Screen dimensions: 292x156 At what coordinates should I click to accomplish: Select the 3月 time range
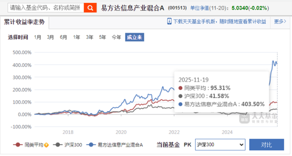coord(50,37)
